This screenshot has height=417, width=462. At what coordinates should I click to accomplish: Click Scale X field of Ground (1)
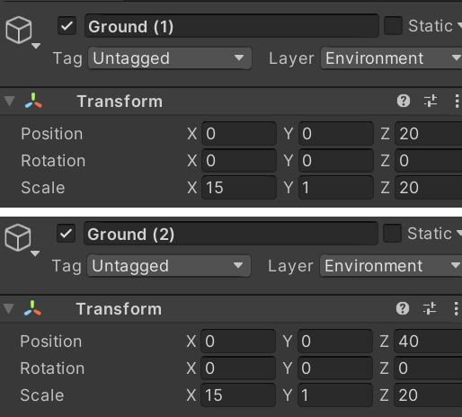tap(239, 188)
